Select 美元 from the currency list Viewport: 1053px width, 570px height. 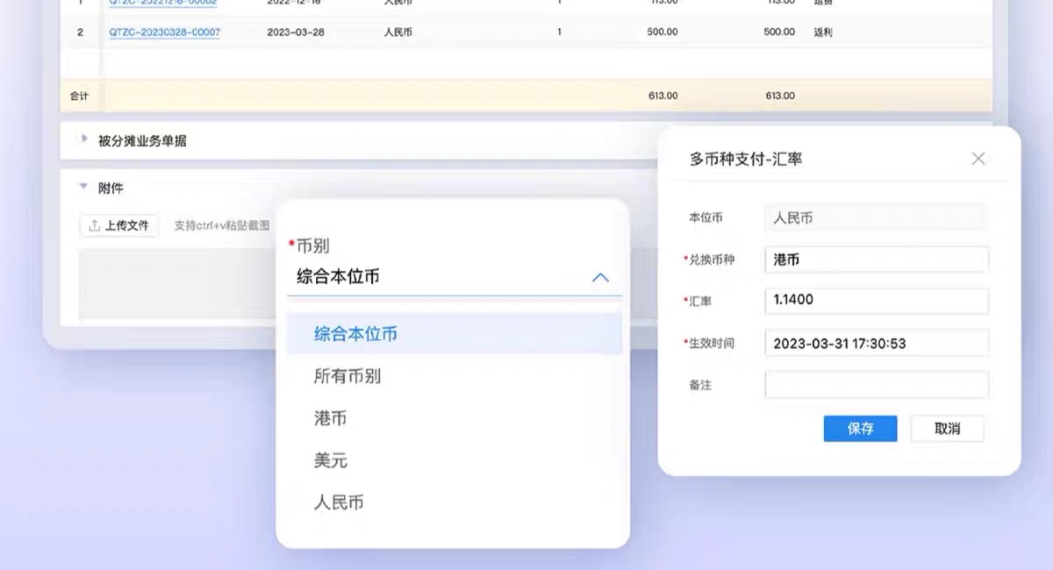pyautogui.click(x=330, y=460)
